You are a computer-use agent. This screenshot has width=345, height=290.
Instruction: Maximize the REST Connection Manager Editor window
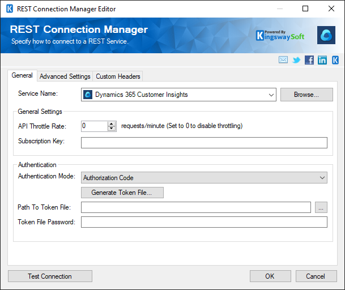click(305, 9)
